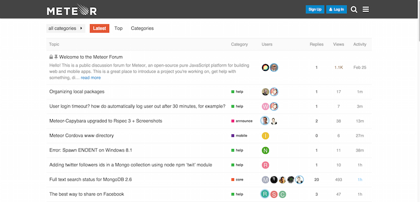Open the W avatar on User login timeout row

265,107
